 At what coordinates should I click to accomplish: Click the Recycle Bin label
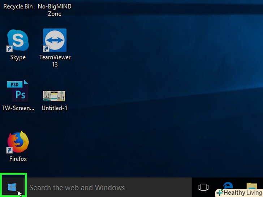(x=18, y=6)
